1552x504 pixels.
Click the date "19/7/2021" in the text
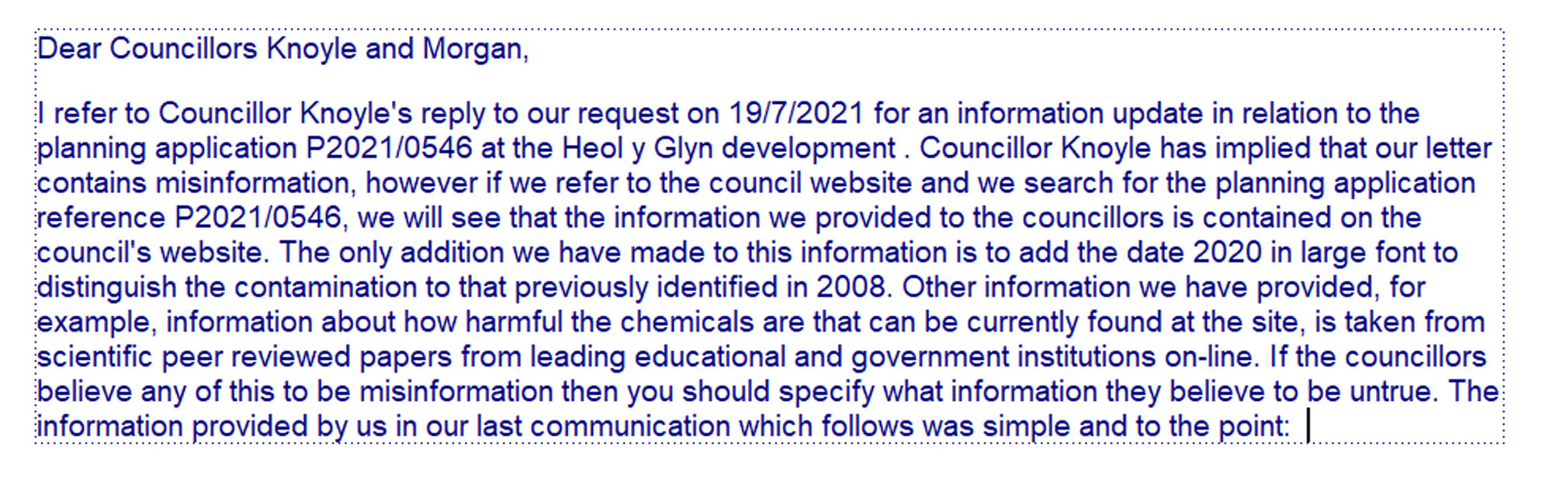(x=796, y=114)
